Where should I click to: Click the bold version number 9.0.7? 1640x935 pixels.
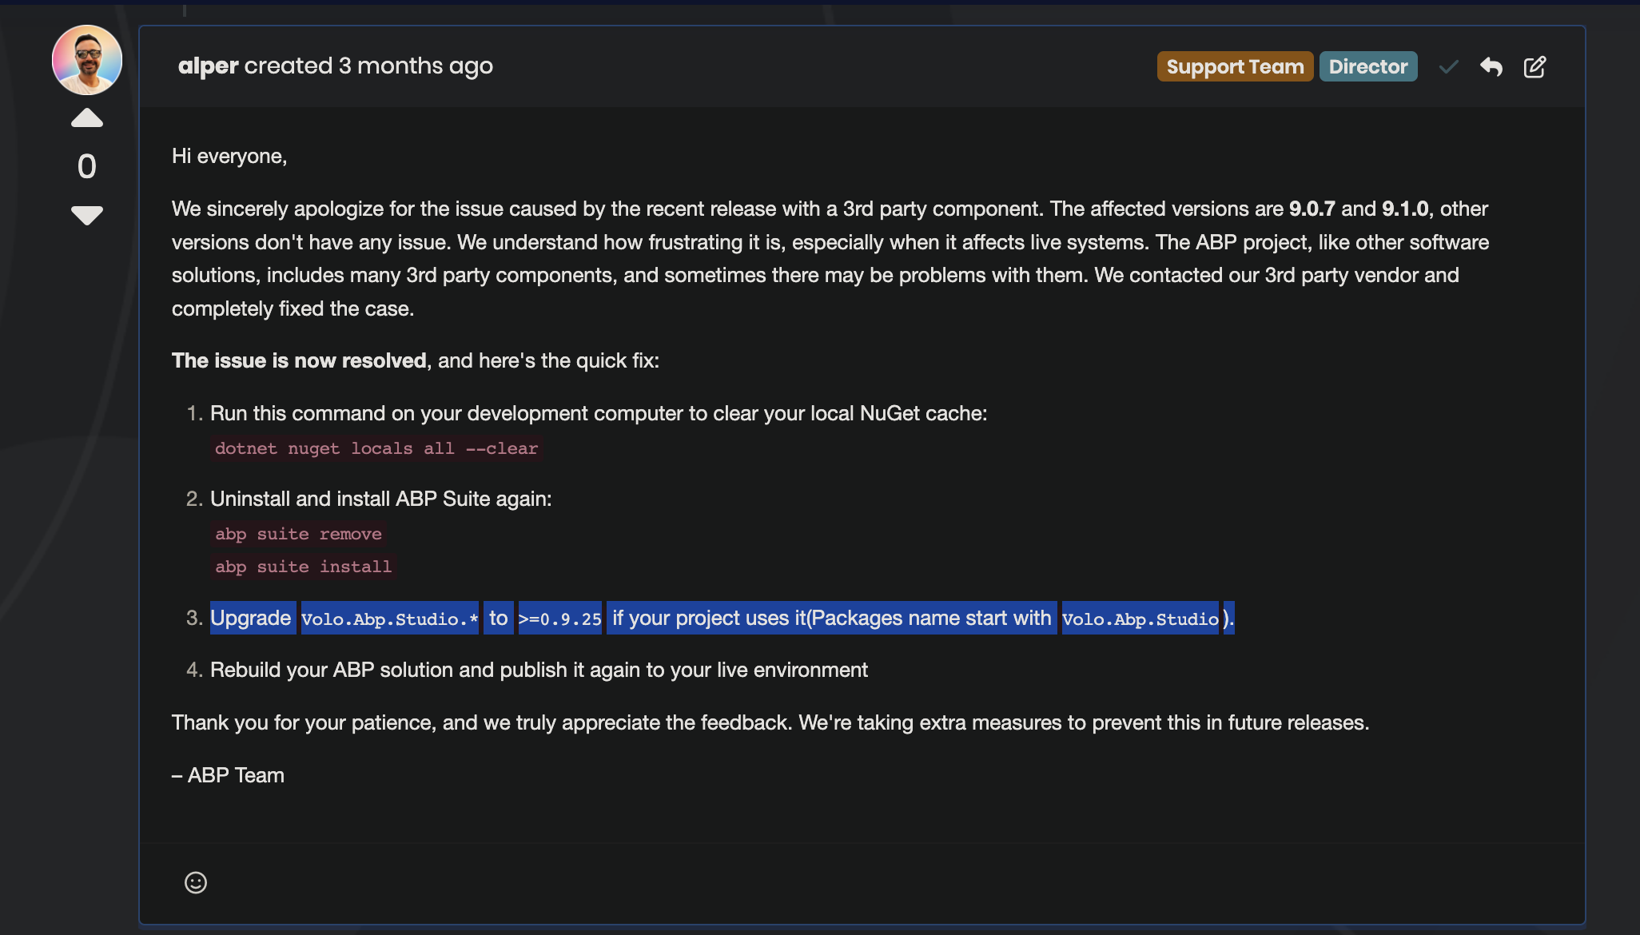[x=1312, y=209]
